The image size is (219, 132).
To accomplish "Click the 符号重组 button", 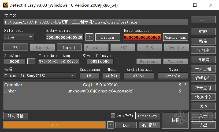I will 203,88.
